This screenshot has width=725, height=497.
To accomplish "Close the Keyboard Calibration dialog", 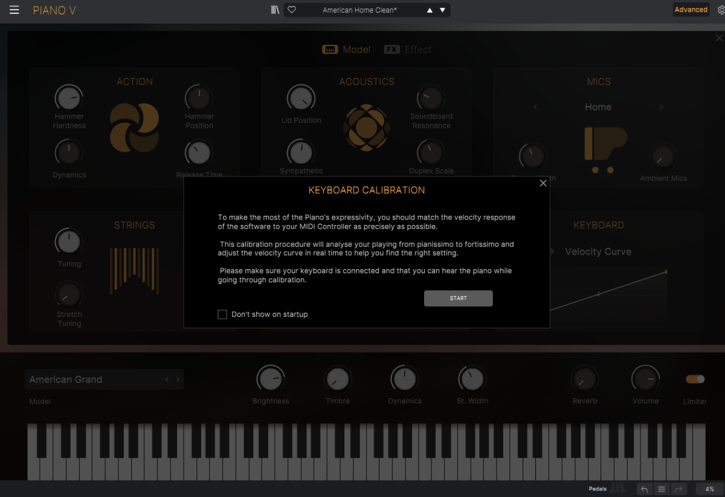I will pyautogui.click(x=543, y=183).
